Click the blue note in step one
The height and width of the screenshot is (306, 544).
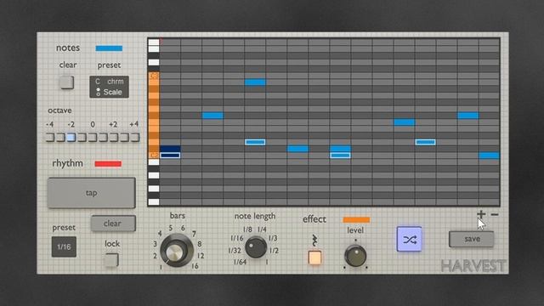pos(170,149)
